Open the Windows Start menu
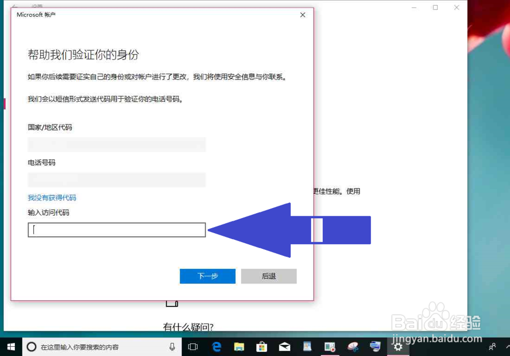Image resolution: width=510 pixels, height=356 pixels. click(x=11, y=347)
